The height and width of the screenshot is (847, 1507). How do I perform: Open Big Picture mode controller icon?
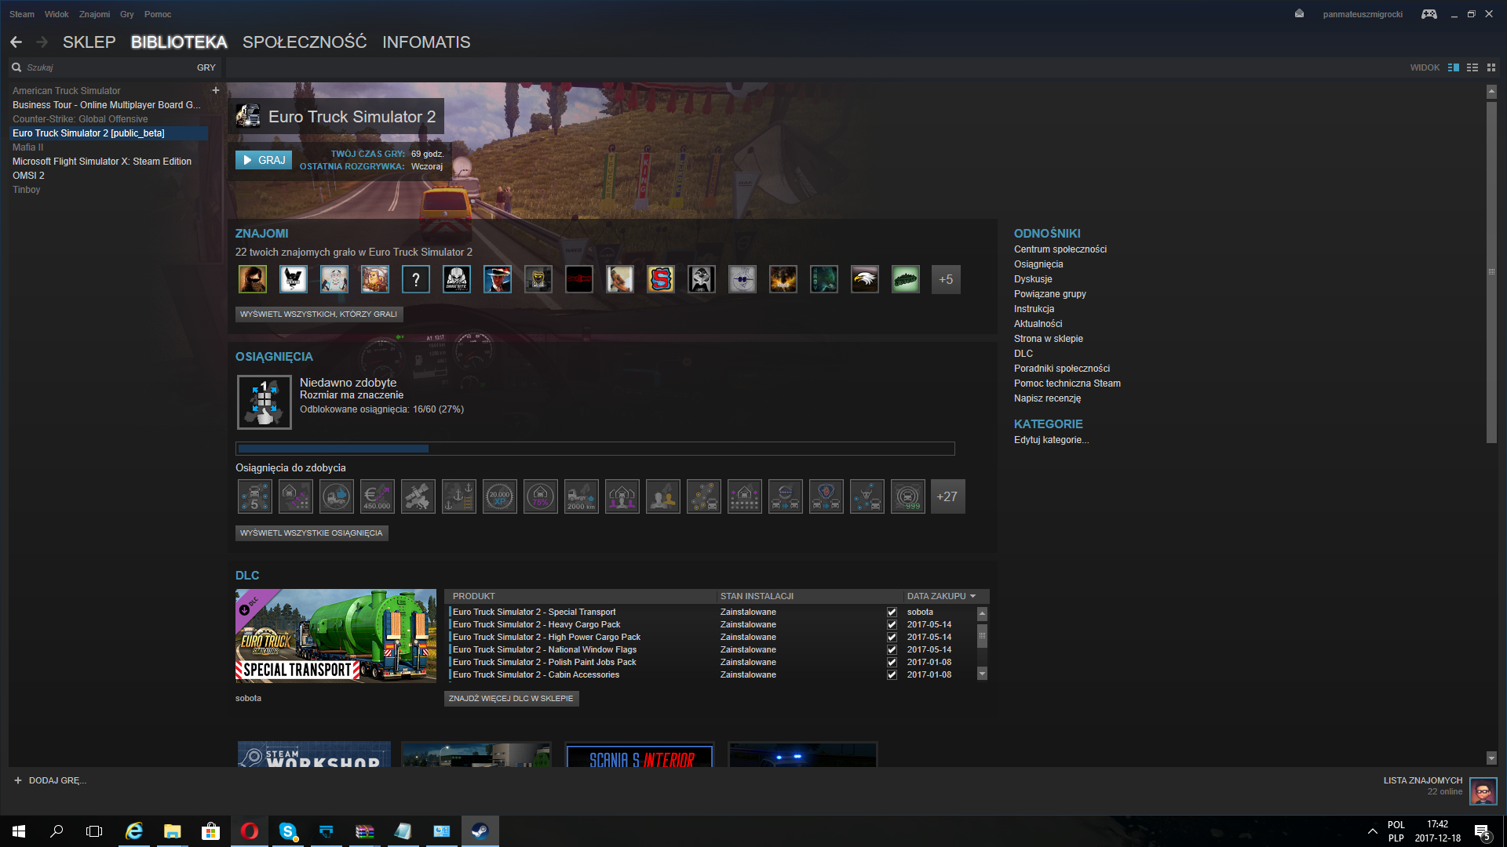click(x=1429, y=14)
